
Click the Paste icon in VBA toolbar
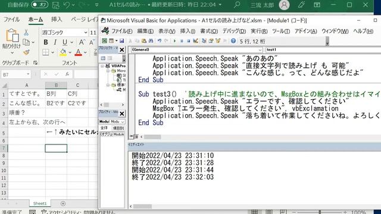144,41
